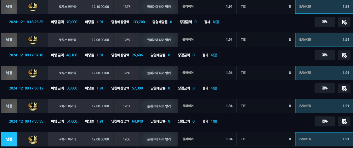Viewport: 353px width, 148px height.
Task: Click the 로투스 바카라 game name in round 1267 row
Action: (x=68, y=106)
